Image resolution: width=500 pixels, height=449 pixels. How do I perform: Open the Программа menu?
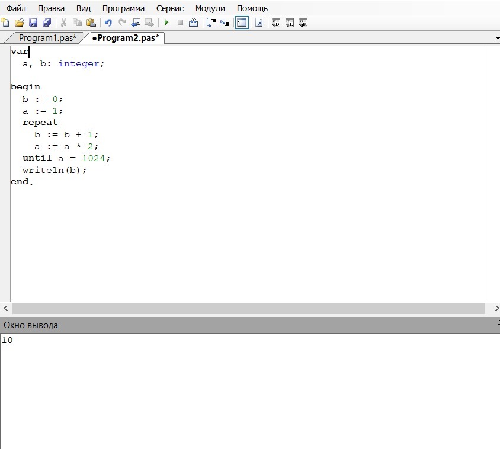pyautogui.click(x=123, y=8)
